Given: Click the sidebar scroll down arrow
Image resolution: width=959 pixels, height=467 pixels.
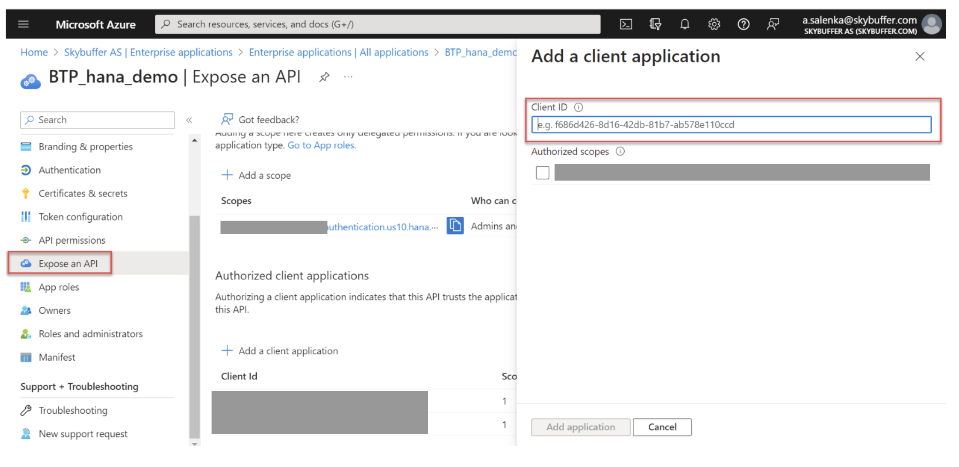Looking at the screenshot, I should click(194, 444).
